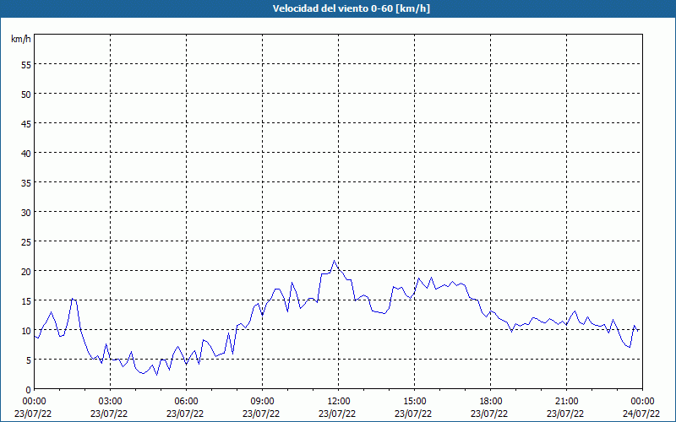Image resolution: width=676 pixels, height=422 pixels.
Task: Click the 25 value on the y-axis
Action: coord(26,242)
